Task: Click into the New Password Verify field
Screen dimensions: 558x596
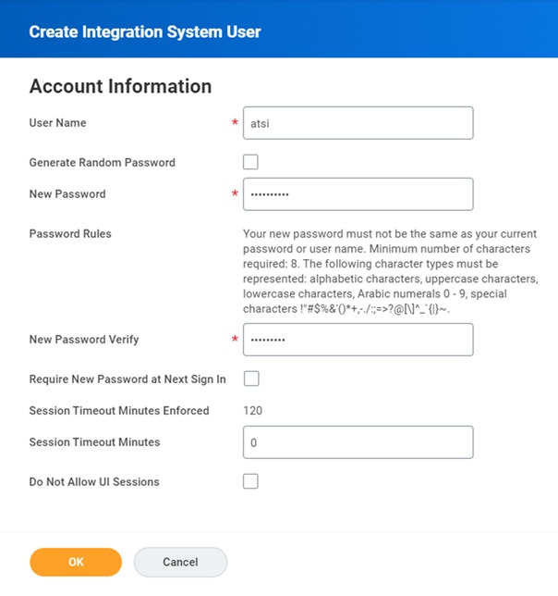Action: pos(358,340)
